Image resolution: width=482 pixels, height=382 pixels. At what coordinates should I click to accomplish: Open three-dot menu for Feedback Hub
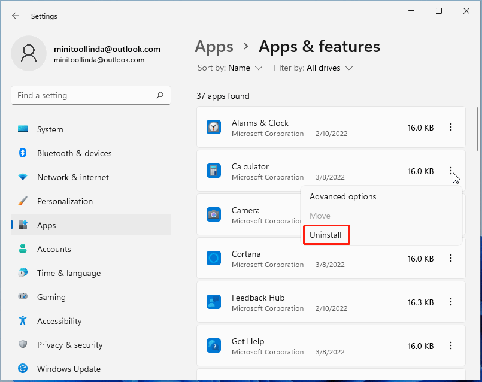point(451,302)
